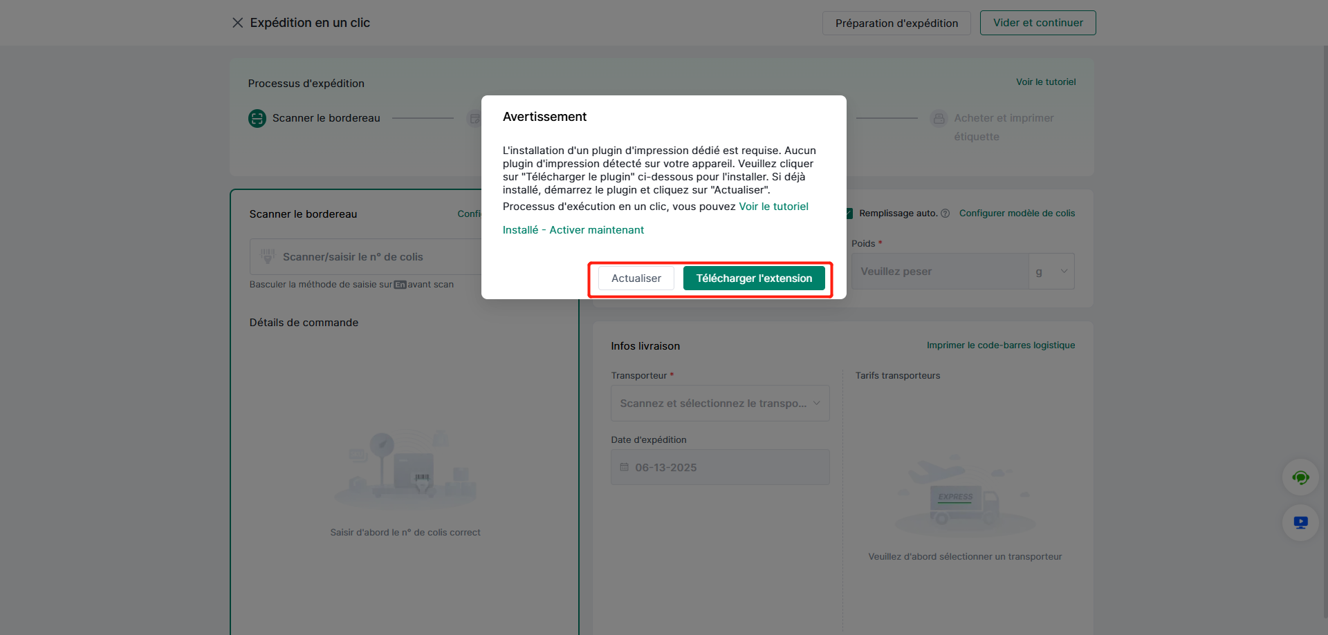Click the En input-method badge

click(400, 285)
